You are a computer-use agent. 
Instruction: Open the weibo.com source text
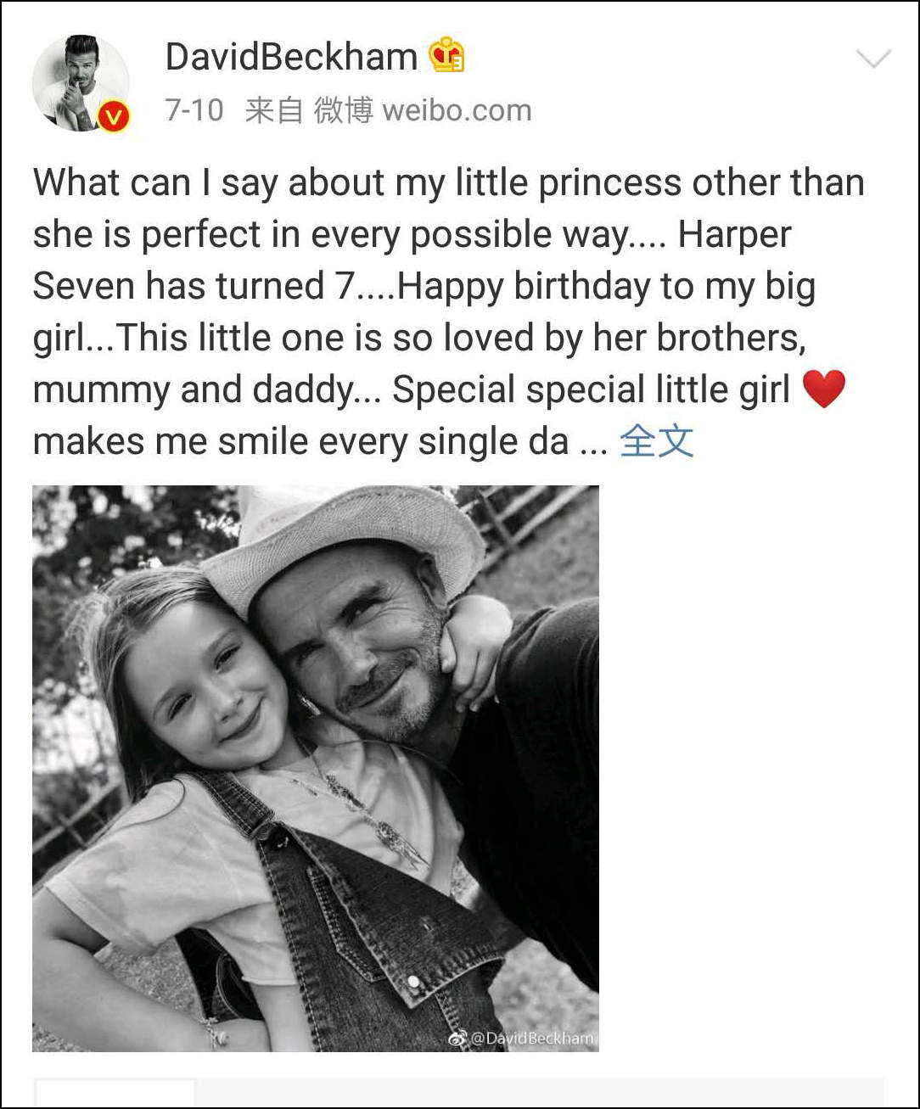[x=457, y=110]
